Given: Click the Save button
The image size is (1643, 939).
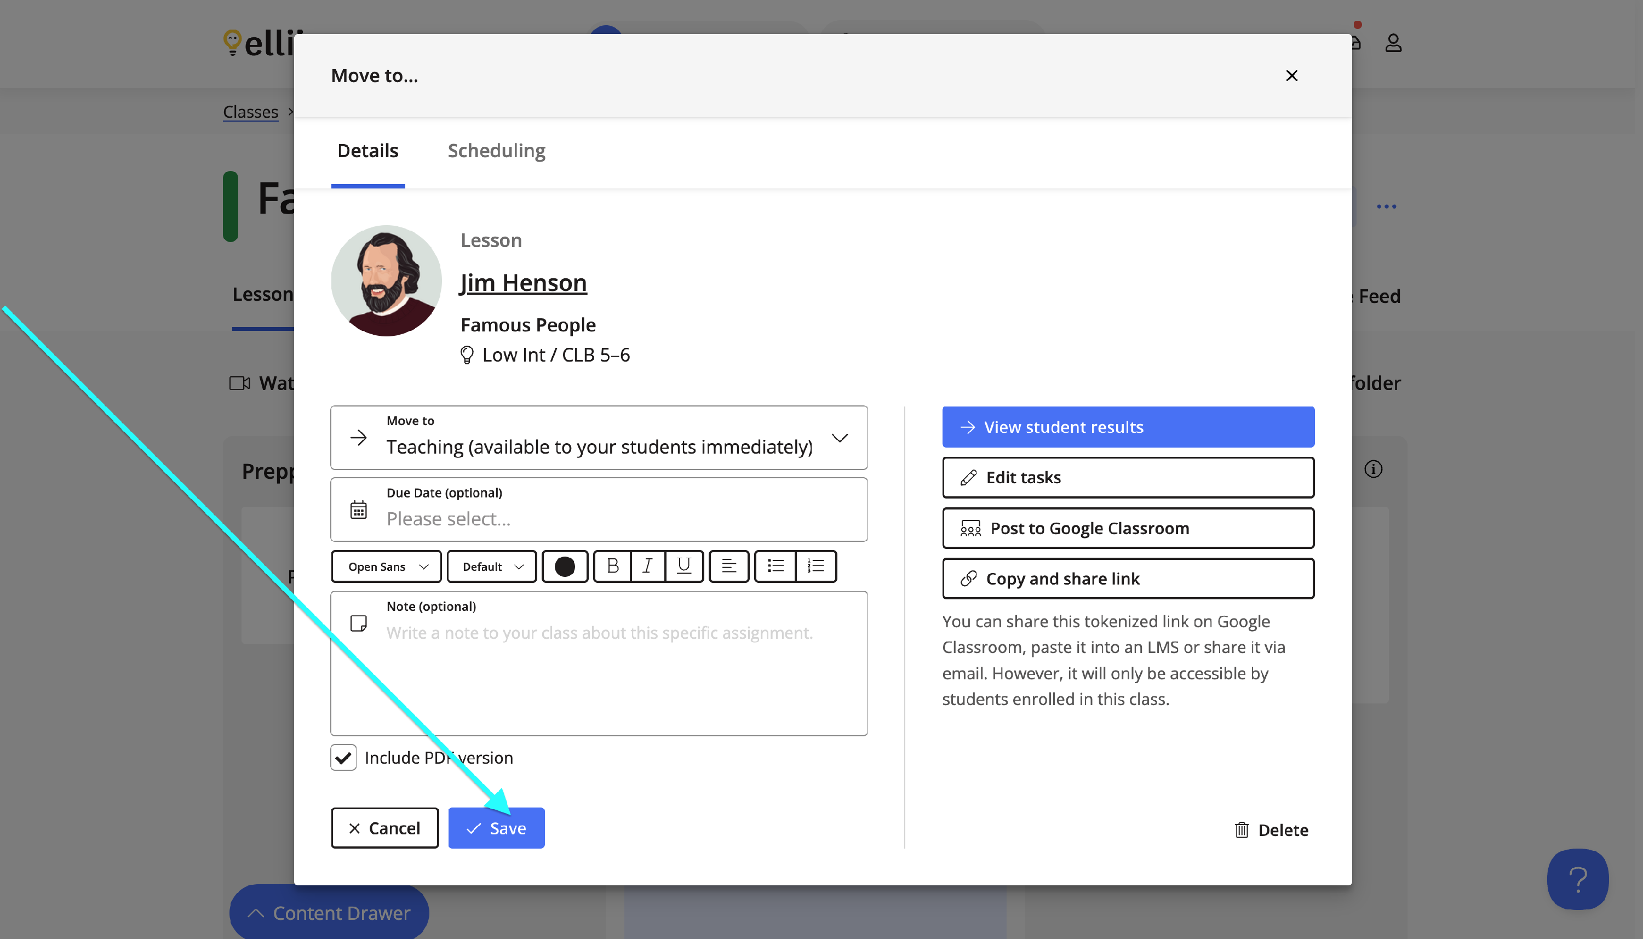Looking at the screenshot, I should pyautogui.click(x=496, y=828).
